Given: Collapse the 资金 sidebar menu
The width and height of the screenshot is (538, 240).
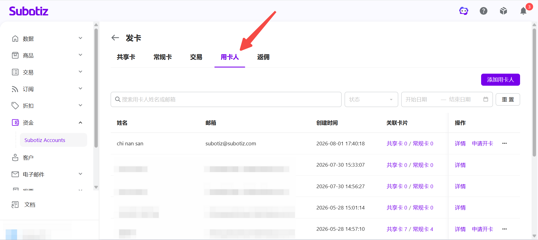Looking at the screenshot, I should pos(80,122).
